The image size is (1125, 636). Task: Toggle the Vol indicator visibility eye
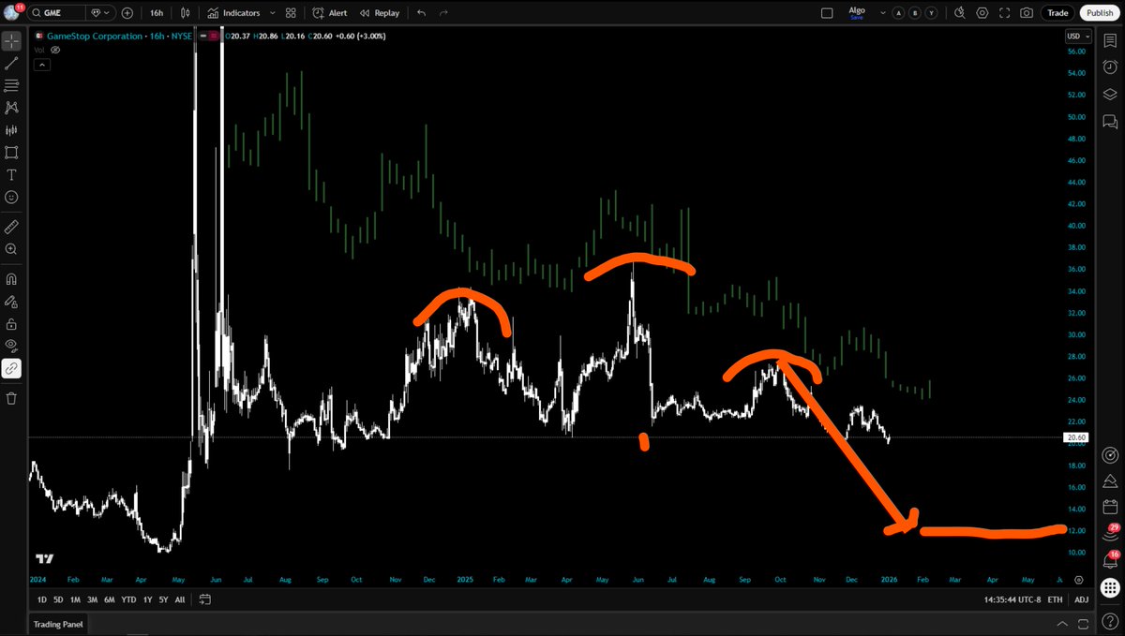54,50
